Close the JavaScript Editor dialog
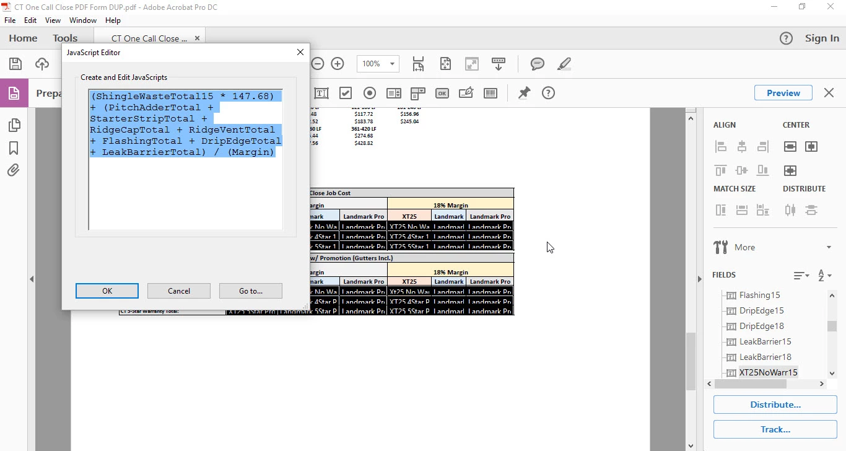The image size is (846, 451). 300,53
